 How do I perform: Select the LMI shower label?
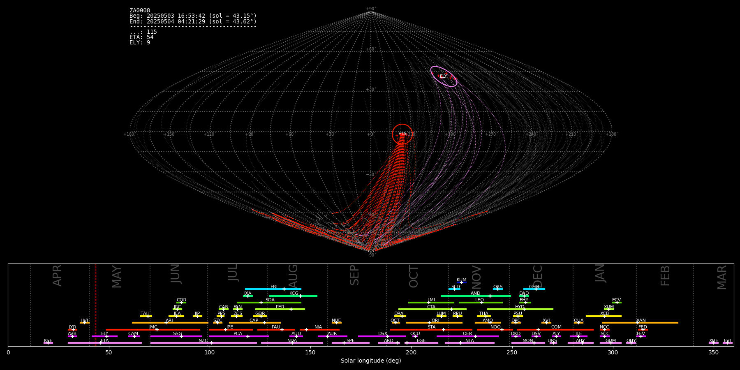[431, 300]
